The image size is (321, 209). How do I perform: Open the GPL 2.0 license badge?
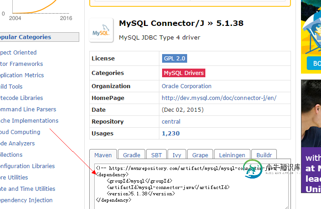tap(174, 59)
